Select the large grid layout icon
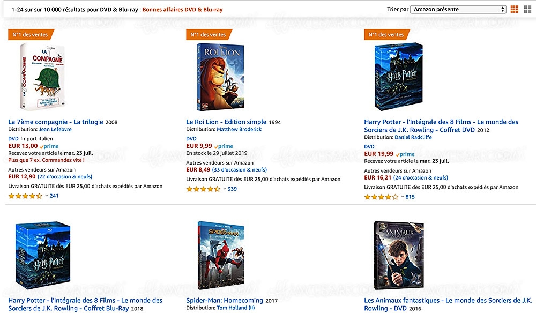 click(527, 9)
